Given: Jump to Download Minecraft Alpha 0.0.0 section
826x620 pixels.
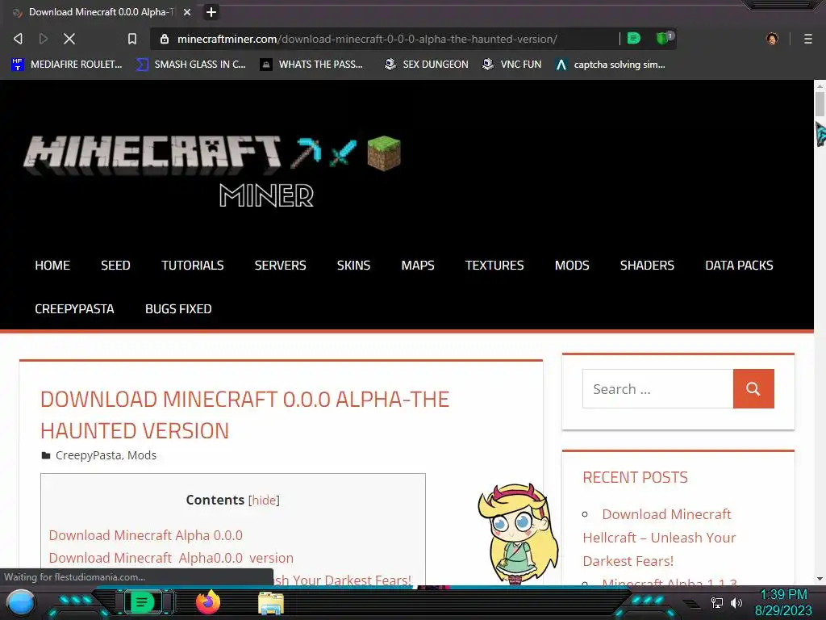Looking at the screenshot, I should [146, 535].
